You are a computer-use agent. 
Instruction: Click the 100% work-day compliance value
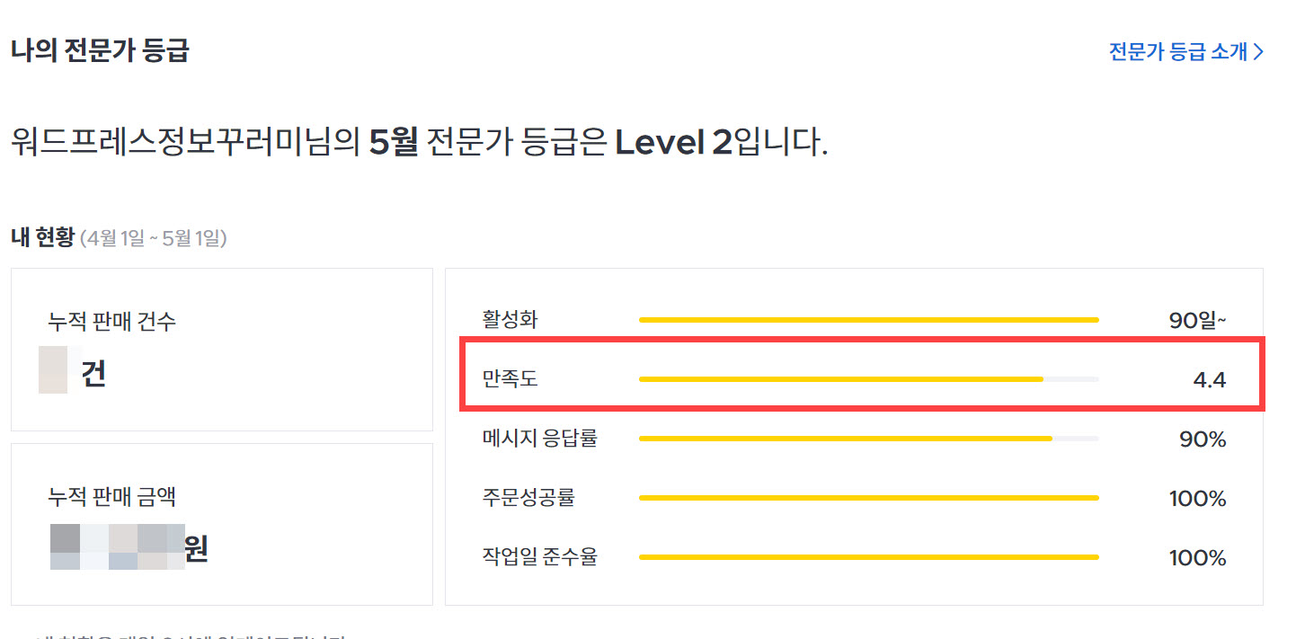pyautogui.click(x=1197, y=557)
